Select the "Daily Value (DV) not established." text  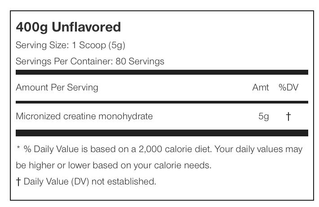(89, 182)
